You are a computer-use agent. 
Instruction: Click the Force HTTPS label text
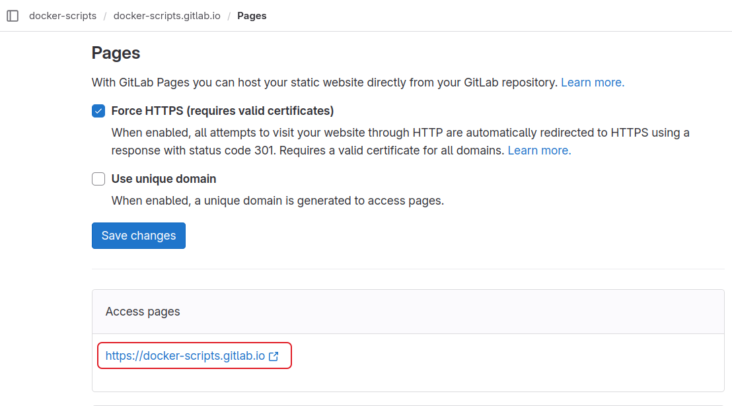point(221,111)
